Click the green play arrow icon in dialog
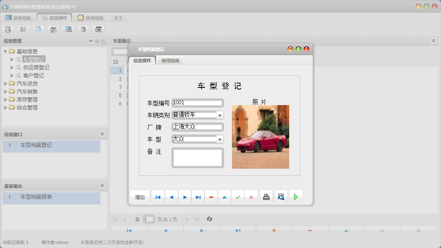Screen dimensions: 441x248 296,197
